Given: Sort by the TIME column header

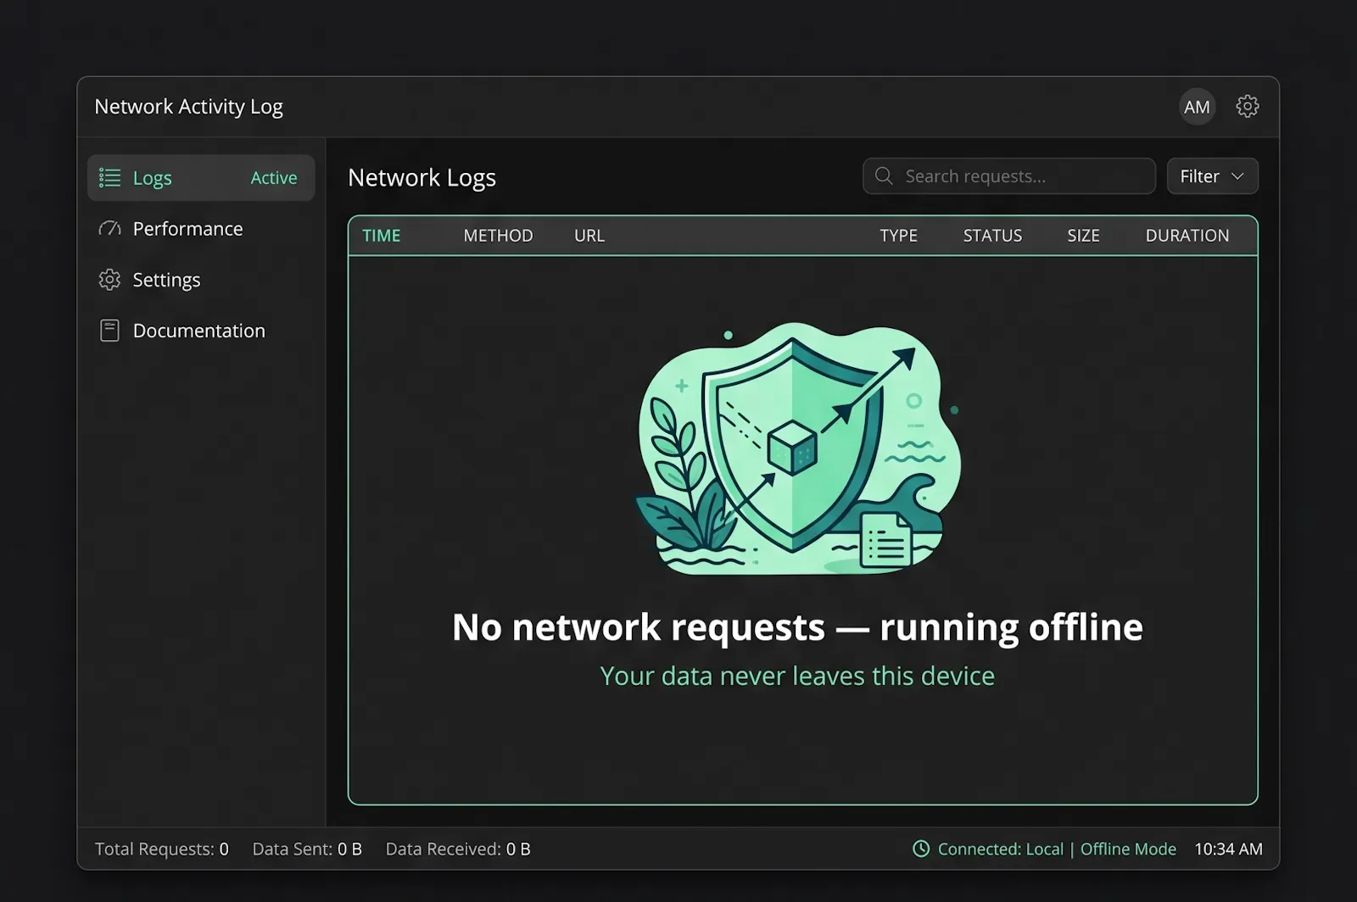Looking at the screenshot, I should pyautogui.click(x=382, y=236).
